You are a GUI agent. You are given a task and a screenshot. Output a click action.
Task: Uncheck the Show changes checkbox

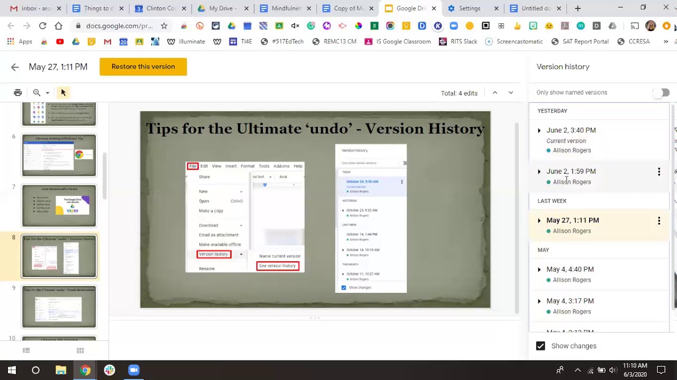(x=541, y=346)
